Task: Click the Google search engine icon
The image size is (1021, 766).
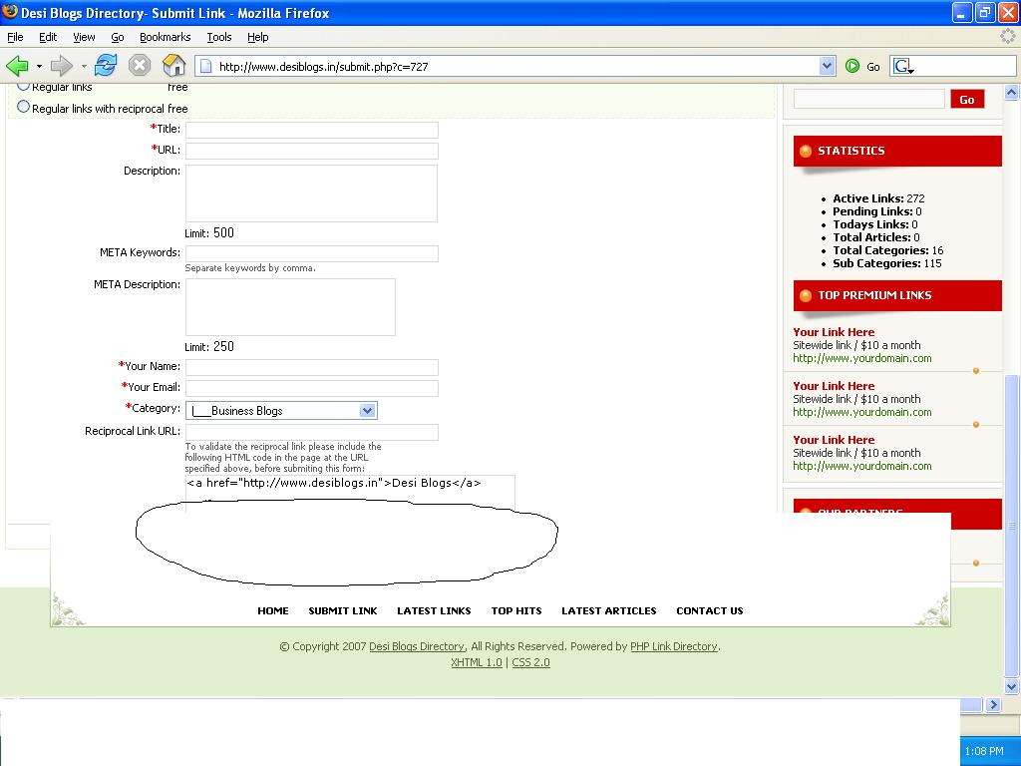Action: click(902, 66)
